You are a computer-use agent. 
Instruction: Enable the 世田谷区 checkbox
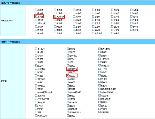36,79
